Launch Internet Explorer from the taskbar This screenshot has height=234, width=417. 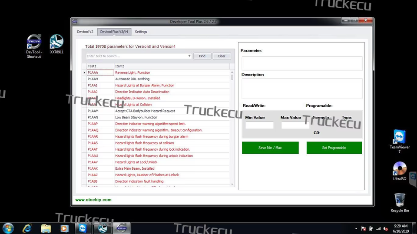tap(27, 228)
